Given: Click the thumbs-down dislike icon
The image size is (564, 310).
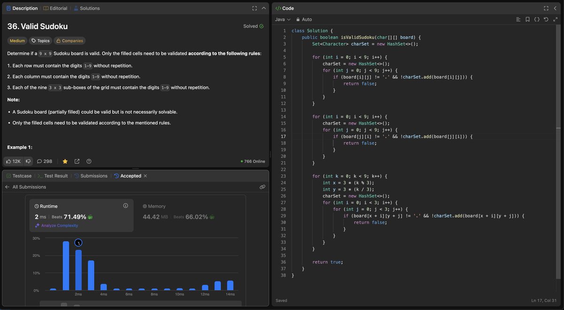Looking at the screenshot, I should coord(28,161).
